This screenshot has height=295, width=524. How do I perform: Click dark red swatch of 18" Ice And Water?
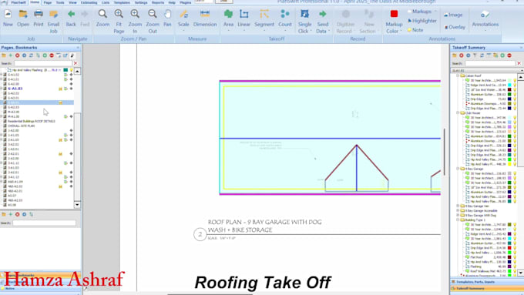(509, 90)
